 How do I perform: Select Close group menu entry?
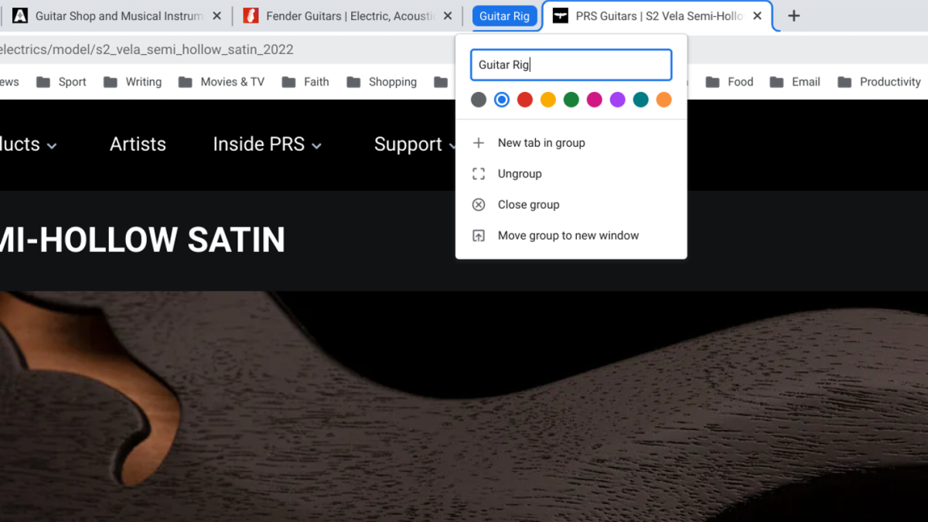pyautogui.click(x=571, y=205)
